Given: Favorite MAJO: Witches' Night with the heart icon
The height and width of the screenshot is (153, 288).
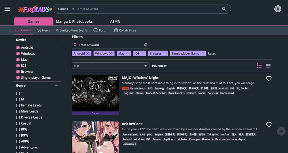Looking at the screenshot, I should coord(269,79).
